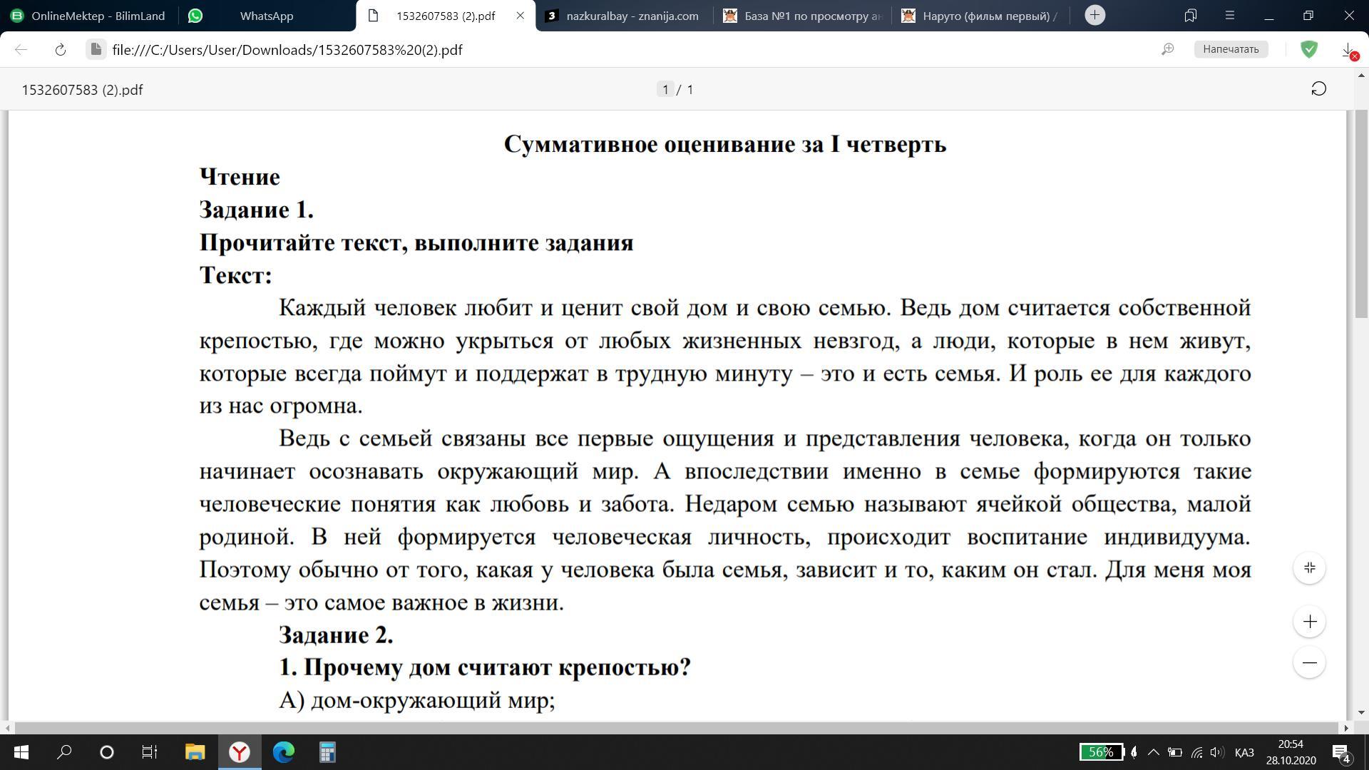Image resolution: width=1369 pixels, height=770 pixels.
Task: Click the current page number field
Action: point(665,89)
